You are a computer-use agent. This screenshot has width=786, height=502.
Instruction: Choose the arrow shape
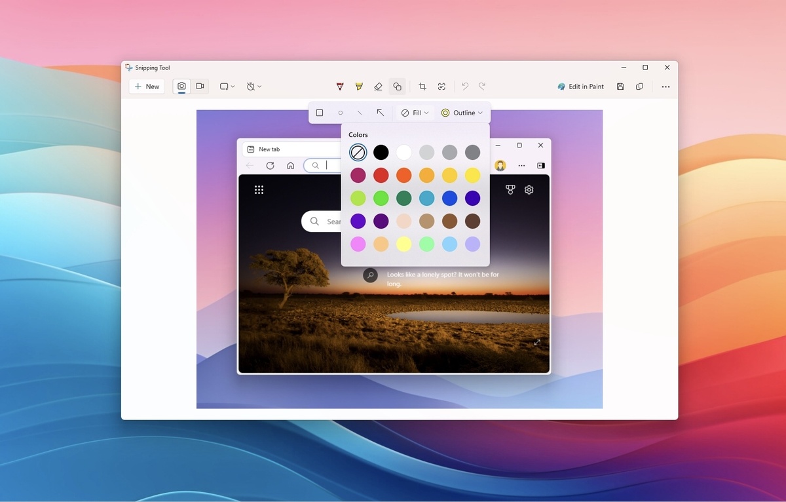click(x=380, y=113)
